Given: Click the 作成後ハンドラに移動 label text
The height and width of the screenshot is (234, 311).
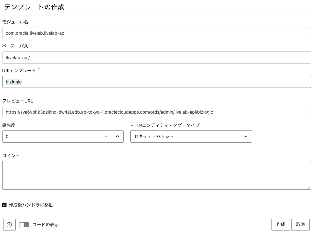Looking at the screenshot, I should click(x=31, y=205).
